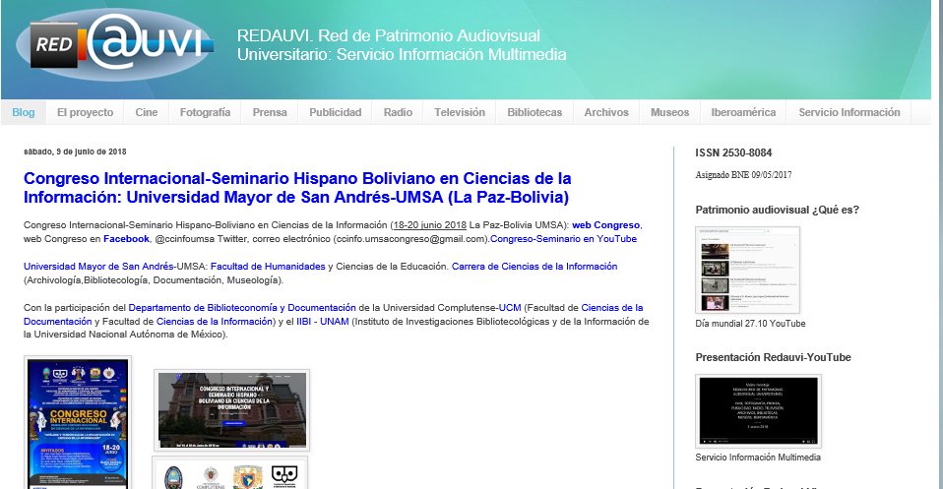Screen dimensions: 943x489
Task: Open the Blog tab
Action: [24, 112]
